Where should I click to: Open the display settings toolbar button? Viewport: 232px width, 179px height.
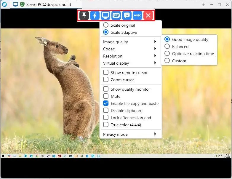(105, 15)
